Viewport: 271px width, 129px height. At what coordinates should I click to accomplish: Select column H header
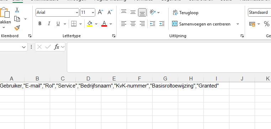191,79
